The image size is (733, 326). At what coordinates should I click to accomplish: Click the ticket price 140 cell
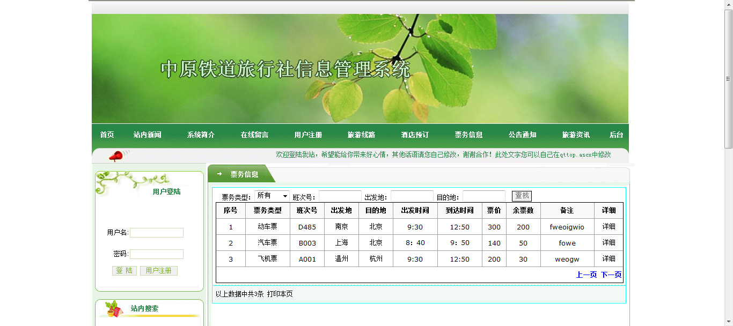(494, 243)
